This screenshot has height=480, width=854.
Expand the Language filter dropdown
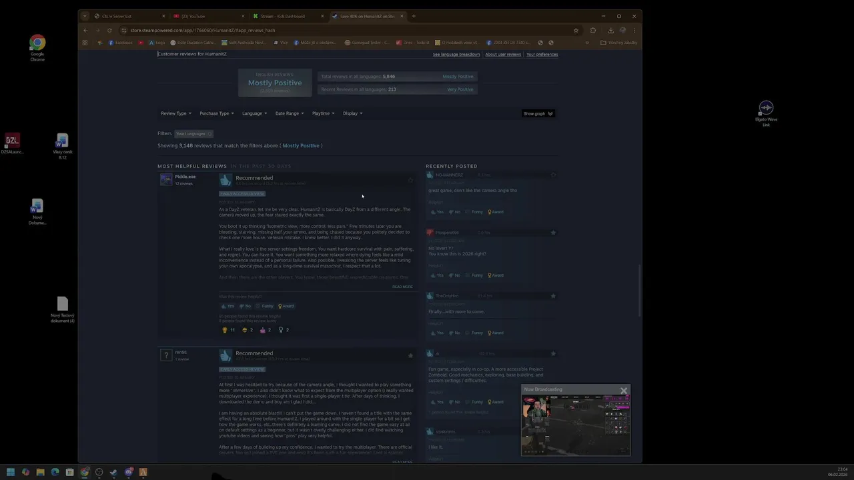point(254,113)
